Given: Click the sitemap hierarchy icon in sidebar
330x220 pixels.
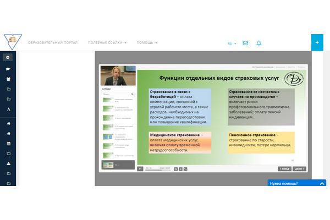Looking at the screenshot, I should 8,163.
